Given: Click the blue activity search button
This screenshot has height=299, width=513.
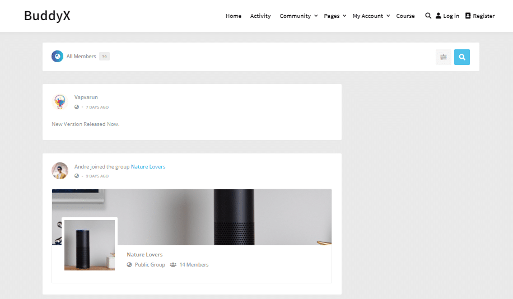Looking at the screenshot, I should pos(461,57).
